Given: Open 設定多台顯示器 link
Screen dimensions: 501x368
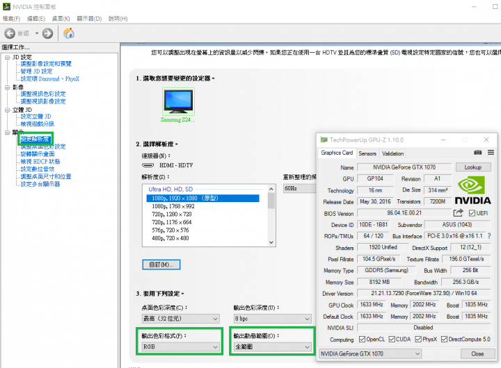Looking at the screenshot, I should point(40,184).
